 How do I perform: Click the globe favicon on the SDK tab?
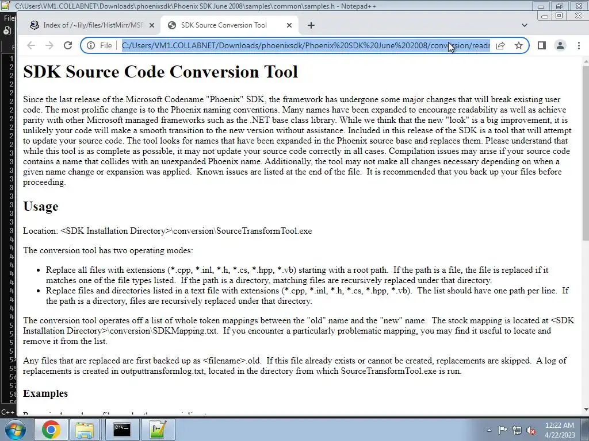coord(172,25)
